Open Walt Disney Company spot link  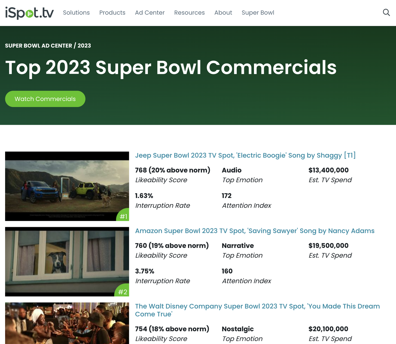point(257,310)
